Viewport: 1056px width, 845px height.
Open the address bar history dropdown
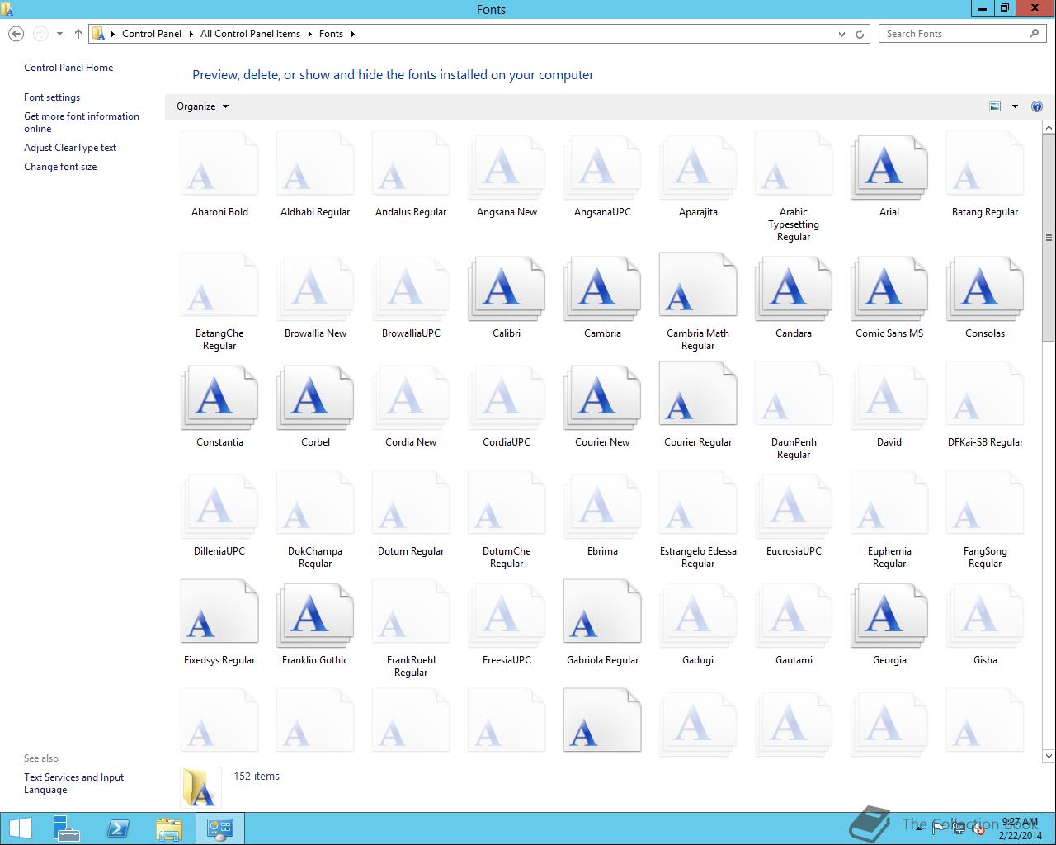point(841,34)
